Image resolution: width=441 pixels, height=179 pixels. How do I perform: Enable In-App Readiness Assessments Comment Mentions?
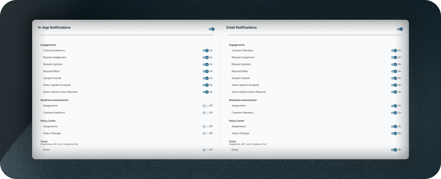205,113
